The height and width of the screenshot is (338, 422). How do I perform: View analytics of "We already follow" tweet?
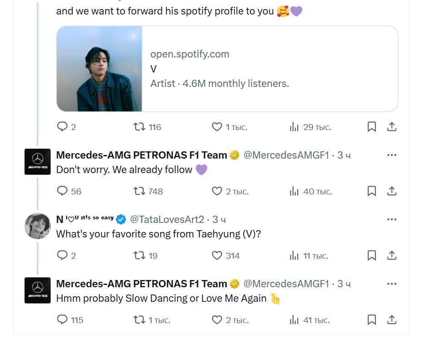coord(294,191)
